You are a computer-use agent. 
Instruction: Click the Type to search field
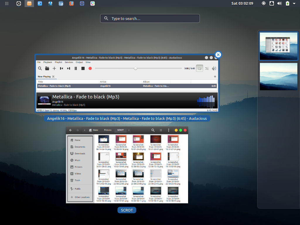(150, 18)
